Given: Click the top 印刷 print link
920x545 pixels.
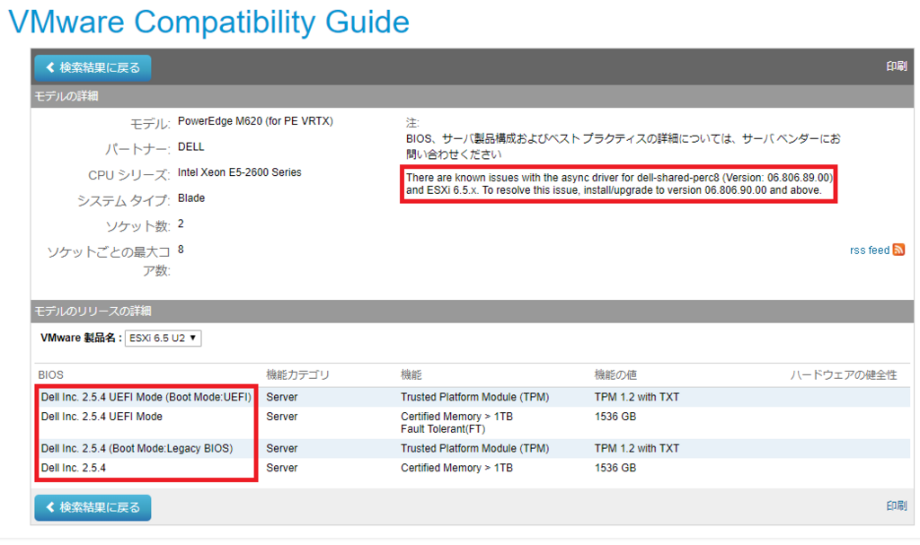Looking at the screenshot, I should tap(896, 66).
